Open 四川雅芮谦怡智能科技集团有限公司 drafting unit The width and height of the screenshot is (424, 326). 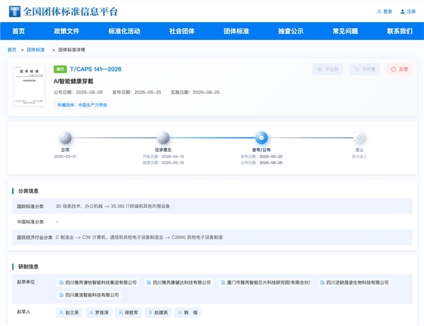[98, 282]
